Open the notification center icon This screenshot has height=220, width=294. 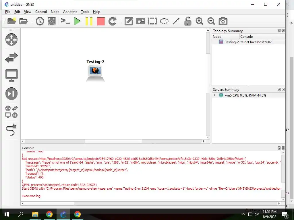click(x=285, y=215)
